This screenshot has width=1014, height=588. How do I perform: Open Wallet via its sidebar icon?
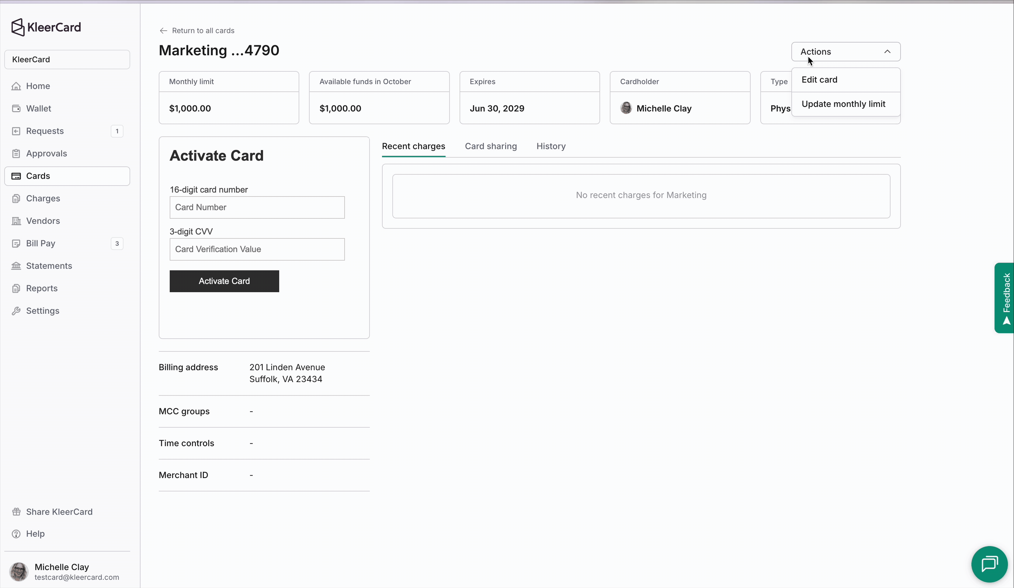(x=16, y=108)
